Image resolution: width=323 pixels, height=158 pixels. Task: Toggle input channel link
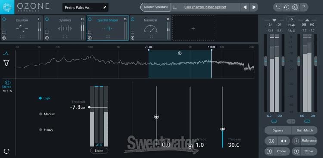(x=274, y=121)
